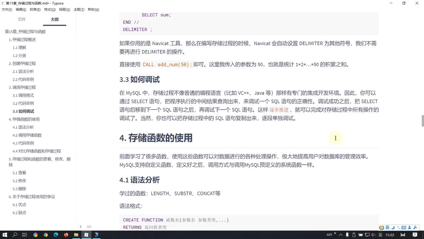
Task: Jump to outline item 4. 存储函数的使用
Action: click(x=24, y=119)
